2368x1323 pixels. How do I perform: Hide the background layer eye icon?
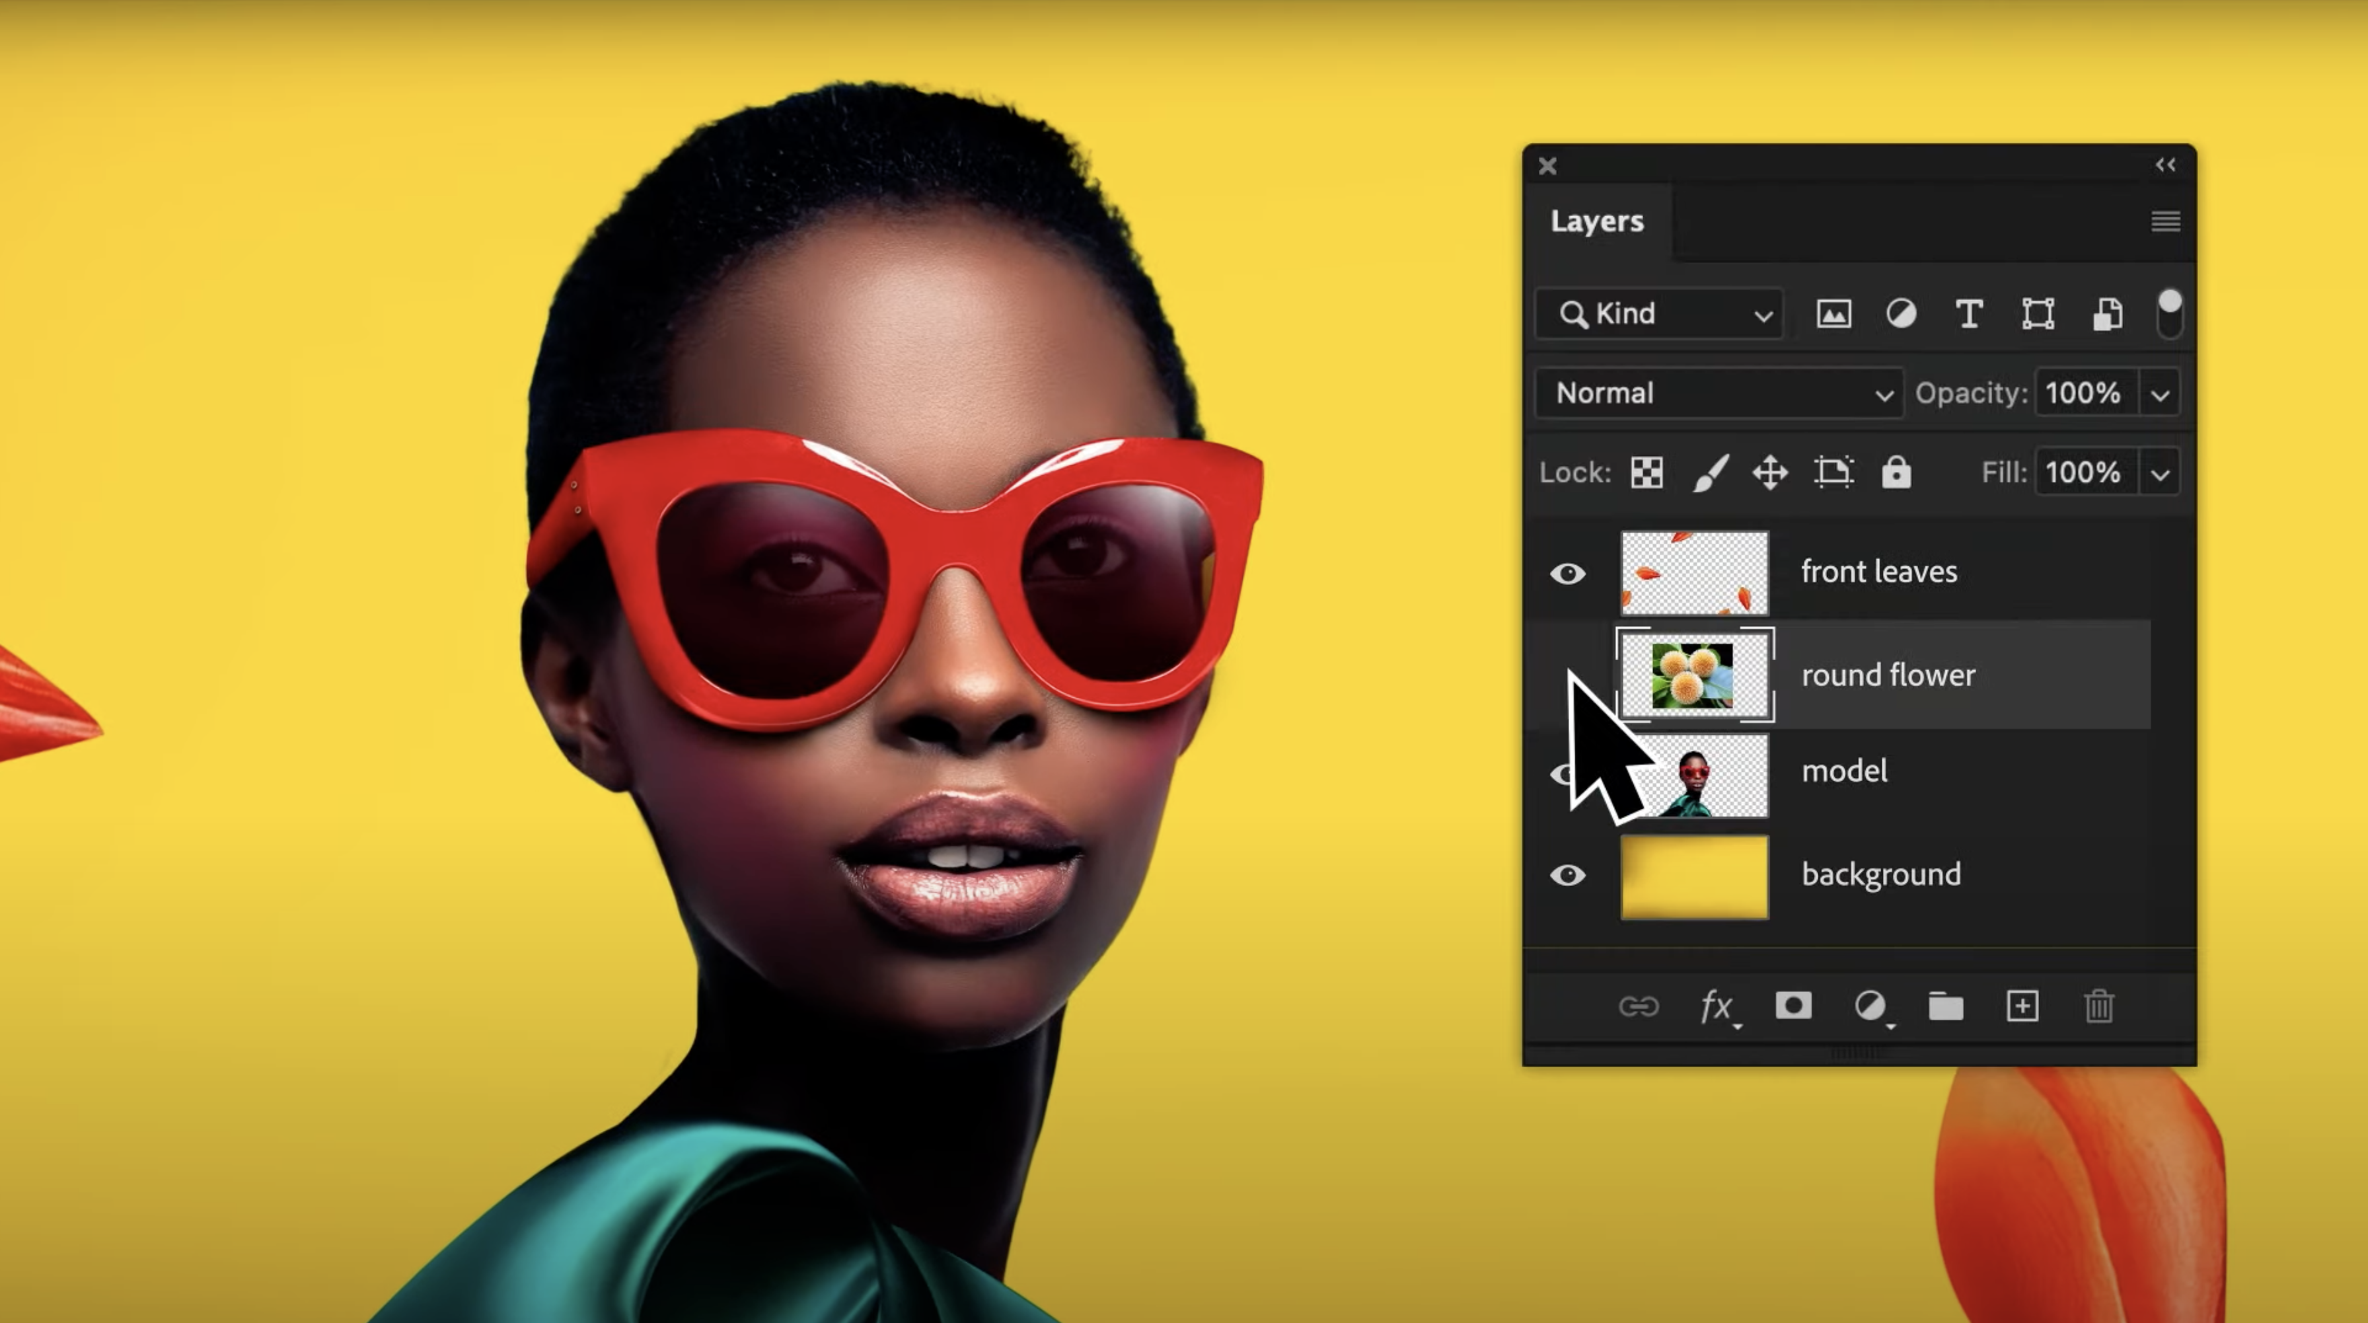tap(1567, 874)
